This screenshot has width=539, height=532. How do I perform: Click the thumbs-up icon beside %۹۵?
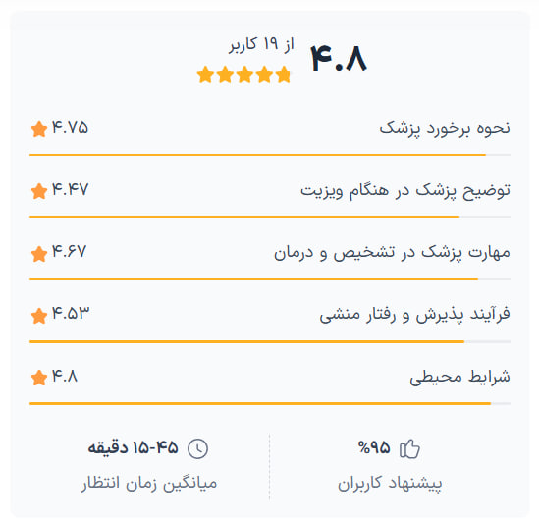[x=409, y=448]
